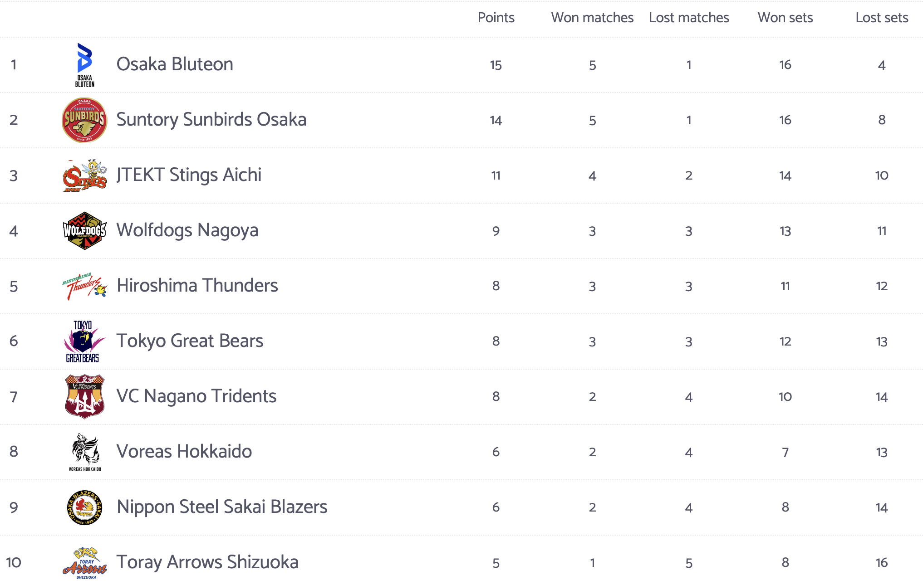Sort table by Points column header

pos(496,18)
